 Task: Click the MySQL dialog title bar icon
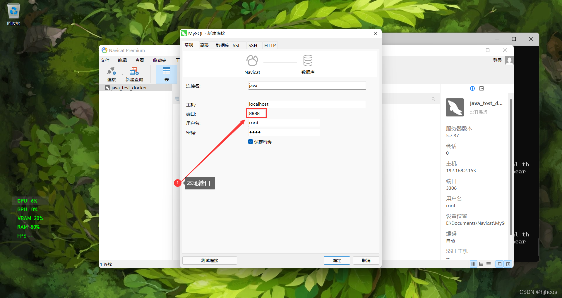[x=184, y=33]
